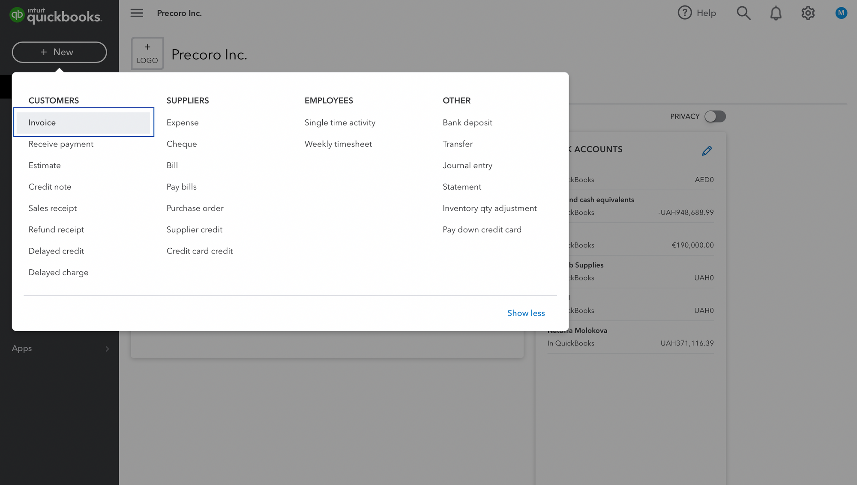Viewport: 857px width, 485px height.
Task: Start a Weekly timesheet
Action: tap(338, 144)
